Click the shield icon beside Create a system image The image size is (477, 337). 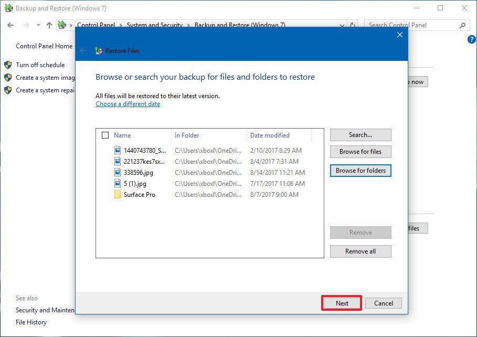click(7, 78)
